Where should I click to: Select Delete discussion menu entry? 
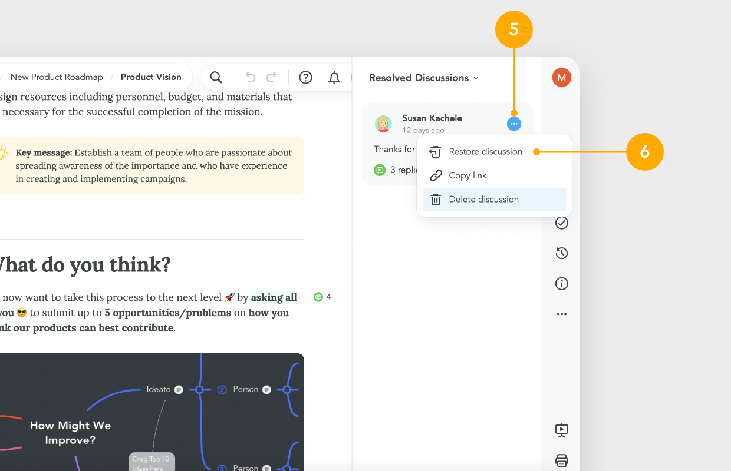494,200
